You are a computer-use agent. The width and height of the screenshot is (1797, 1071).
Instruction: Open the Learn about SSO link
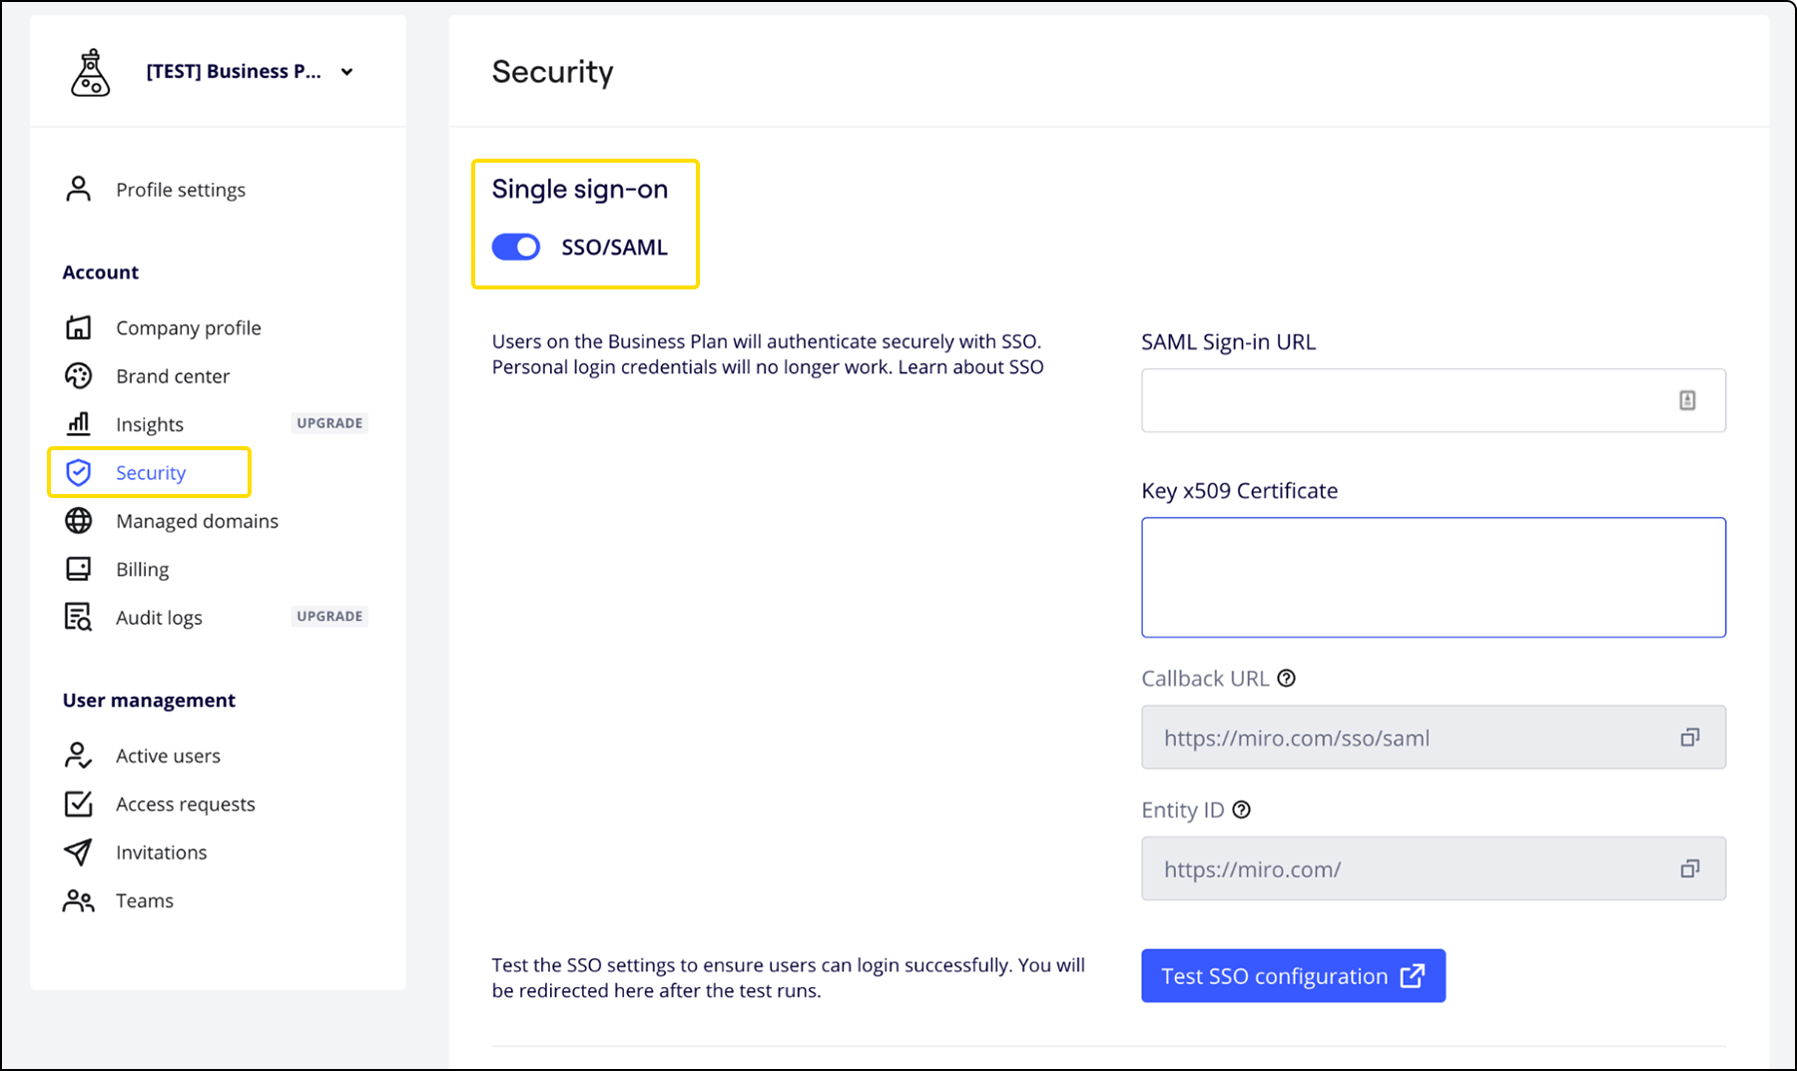(x=970, y=367)
